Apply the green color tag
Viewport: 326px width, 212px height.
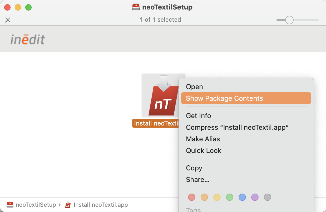click(x=230, y=197)
